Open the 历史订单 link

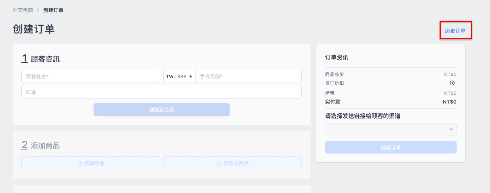pyautogui.click(x=455, y=31)
